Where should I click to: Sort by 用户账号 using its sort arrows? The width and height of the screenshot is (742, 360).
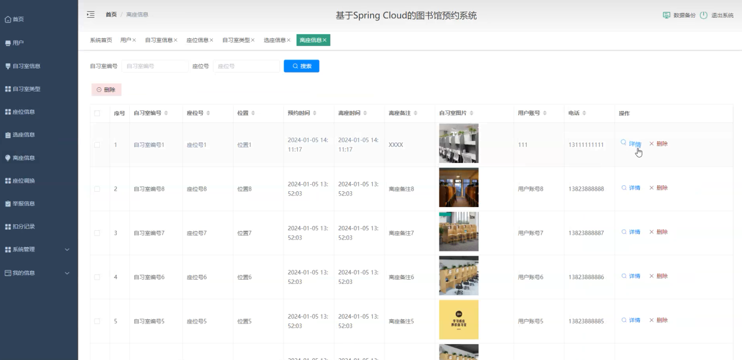(545, 113)
